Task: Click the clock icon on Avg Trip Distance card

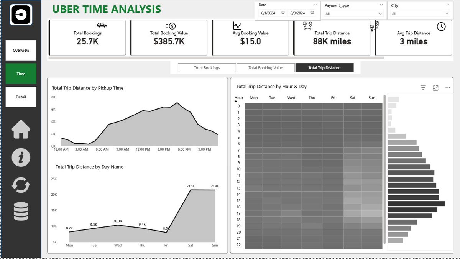Action: coord(441,26)
